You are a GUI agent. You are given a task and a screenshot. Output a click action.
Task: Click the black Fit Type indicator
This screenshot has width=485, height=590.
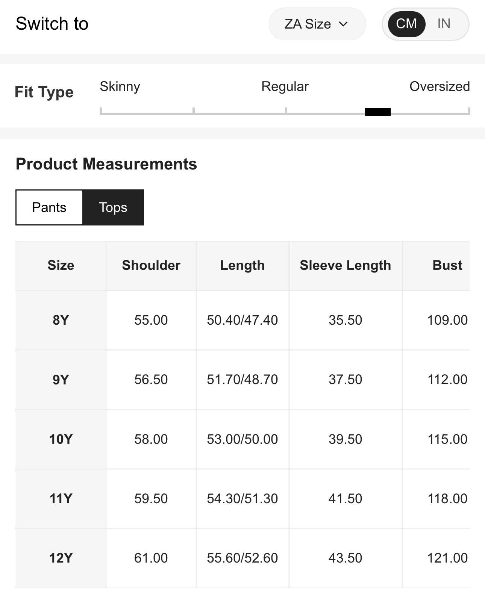click(x=377, y=112)
